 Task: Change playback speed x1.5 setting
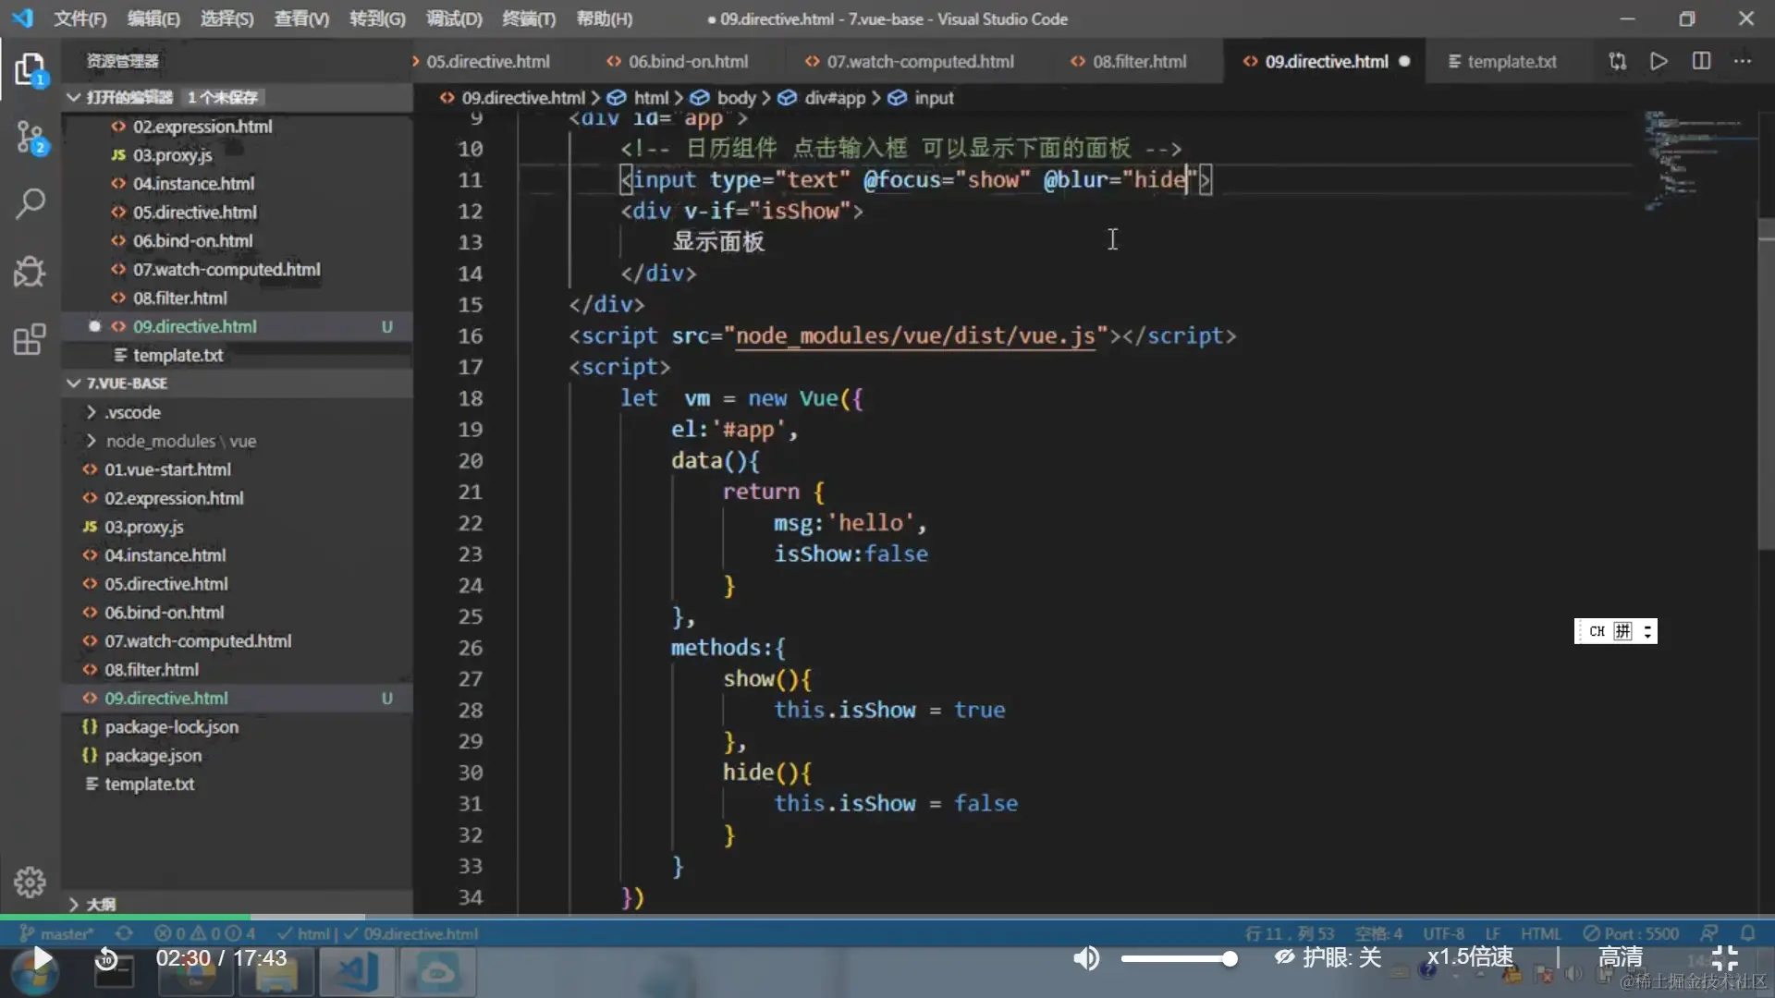(1470, 957)
